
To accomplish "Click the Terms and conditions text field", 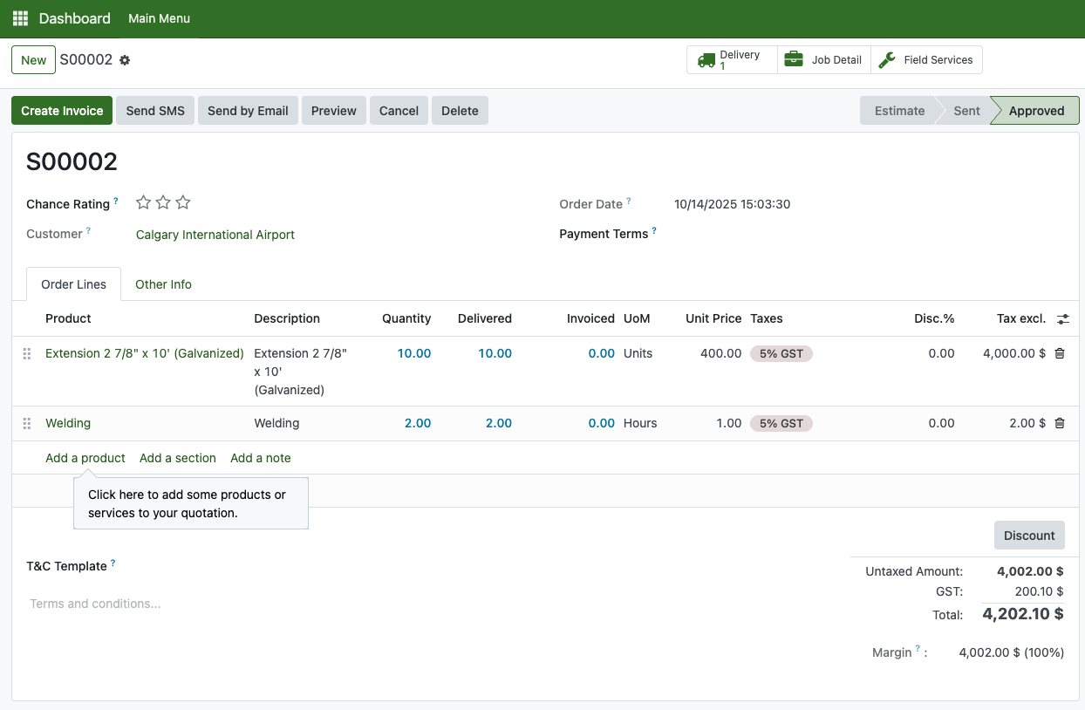I will pyautogui.click(x=262, y=604).
